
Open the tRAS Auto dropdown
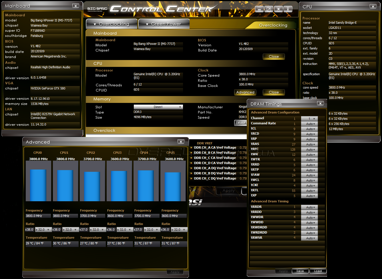[309, 144]
